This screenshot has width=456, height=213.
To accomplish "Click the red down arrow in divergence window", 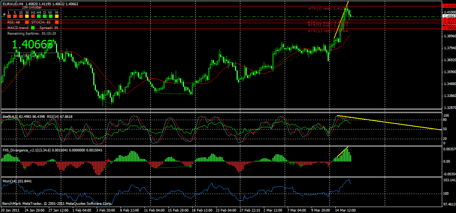I will [x=108, y=161].
